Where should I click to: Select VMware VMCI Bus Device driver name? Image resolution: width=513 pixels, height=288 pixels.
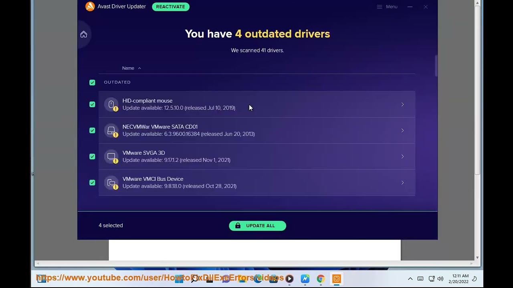point(153,179)
